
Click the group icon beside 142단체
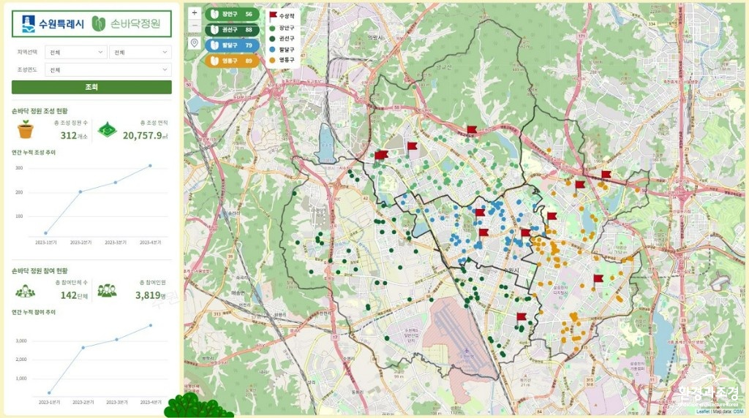pos(25,291)
